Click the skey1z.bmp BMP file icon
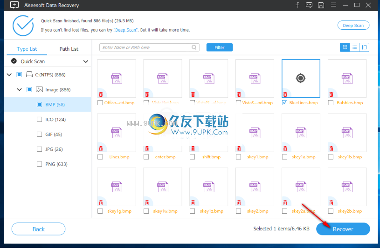380x249 pixels. click(209, 187)
